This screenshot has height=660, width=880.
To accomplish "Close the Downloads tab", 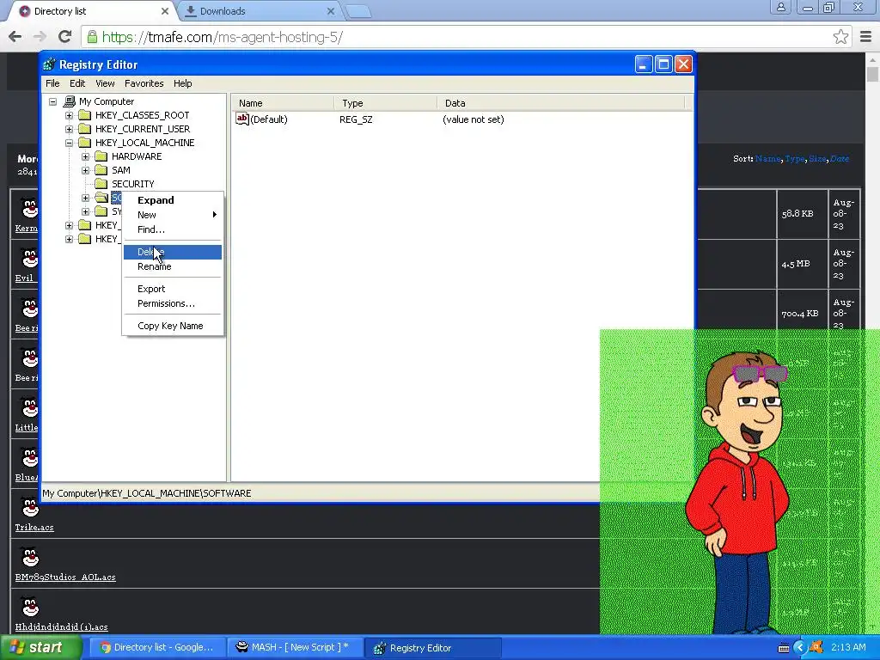I will (x=331, y=10).
